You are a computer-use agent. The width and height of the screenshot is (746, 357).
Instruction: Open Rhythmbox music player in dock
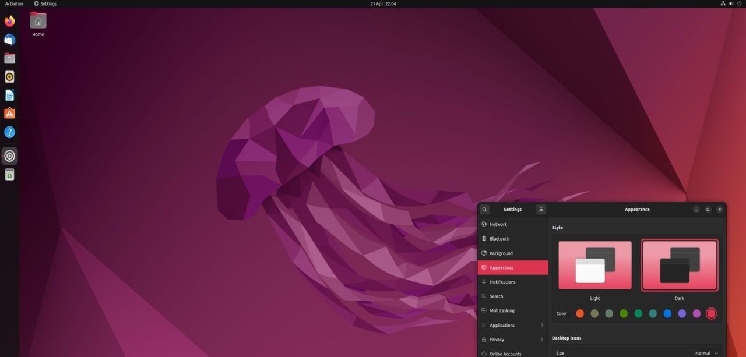(9, 77)
